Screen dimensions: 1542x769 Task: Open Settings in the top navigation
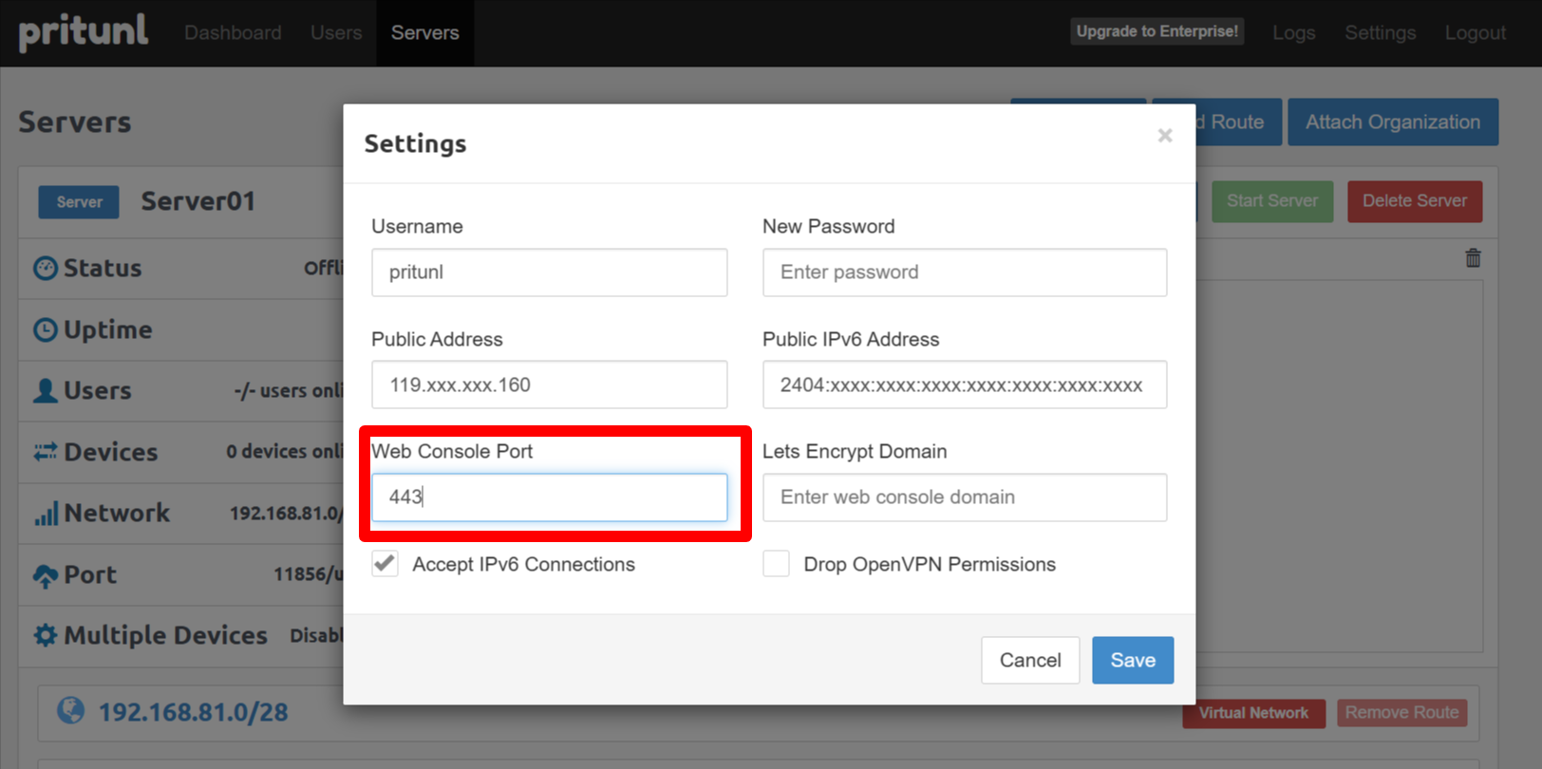coord(1380,32)
